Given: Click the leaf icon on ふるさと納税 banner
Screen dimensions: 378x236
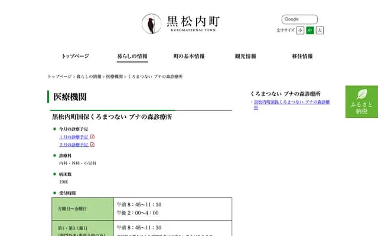Looking at the screenshot, I should click(361, 94).
